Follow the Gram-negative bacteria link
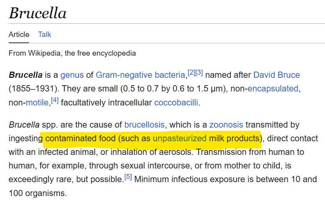 click(141, 75)
